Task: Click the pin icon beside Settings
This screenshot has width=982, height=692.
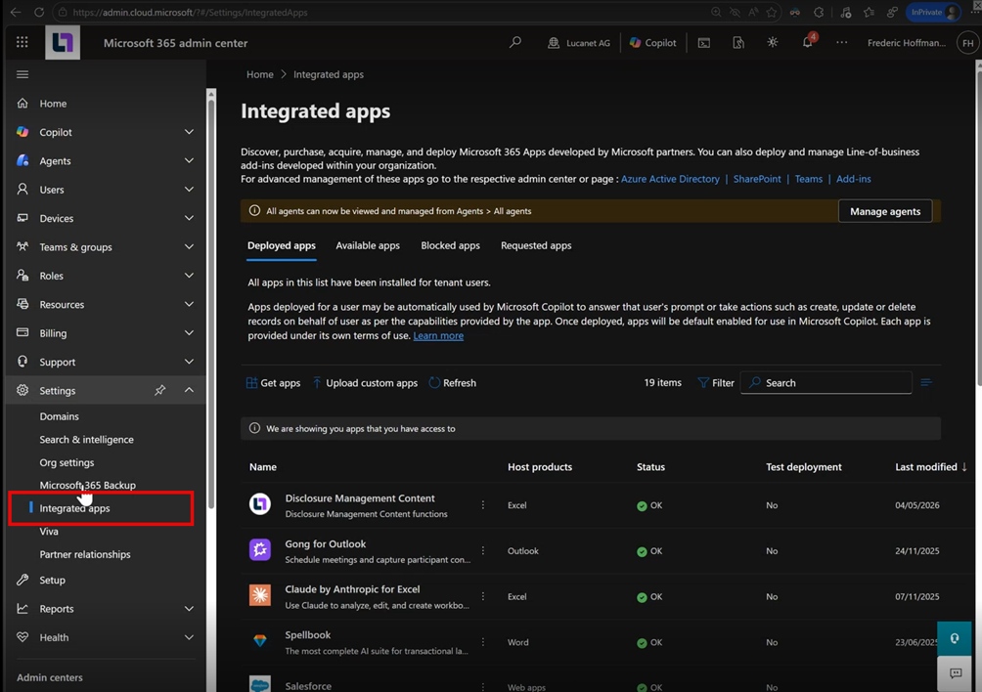Action: click(160, 390)
